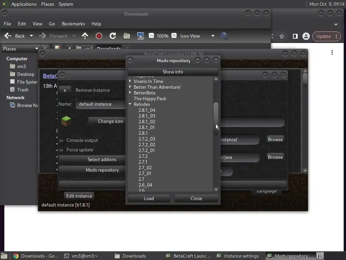Image resolution: width=346 pixels, height=260 pixels.
Task: Open search with the magnifier icon
Action: click(224, 36)
